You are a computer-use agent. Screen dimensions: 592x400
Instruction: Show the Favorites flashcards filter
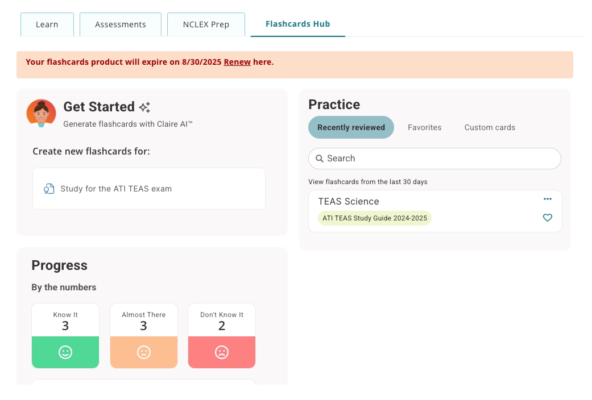(424, 127)
